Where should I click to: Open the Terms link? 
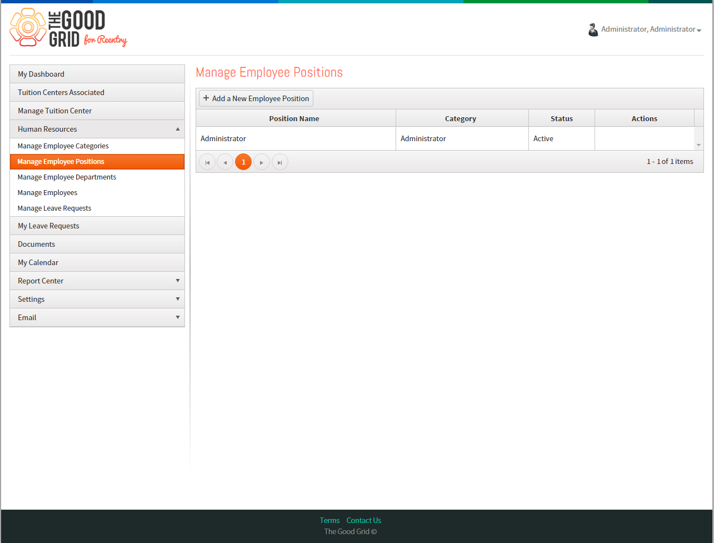pyautogui.click(x=329, y=521)
